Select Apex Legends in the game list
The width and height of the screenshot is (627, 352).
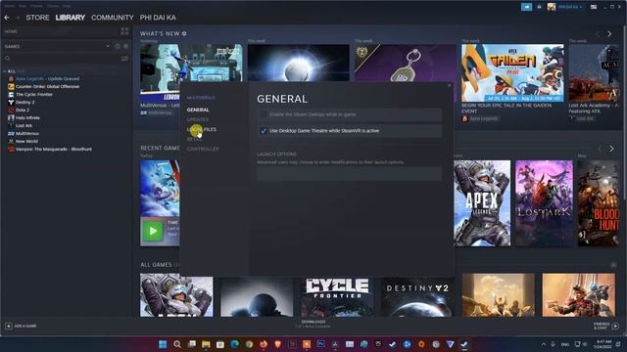[x=47, y=78]
